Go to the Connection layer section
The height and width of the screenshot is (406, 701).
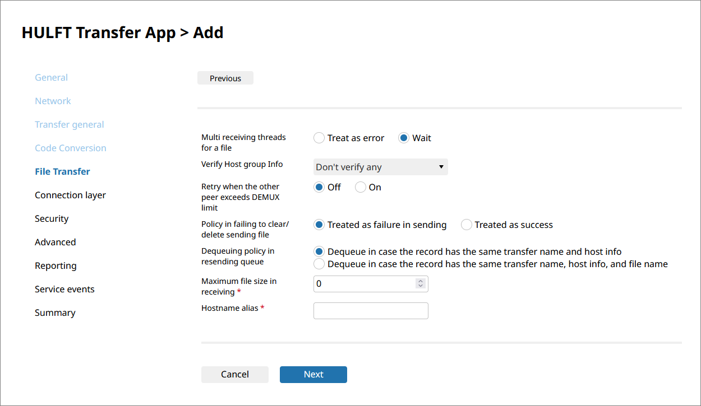(x=70, y=195)
